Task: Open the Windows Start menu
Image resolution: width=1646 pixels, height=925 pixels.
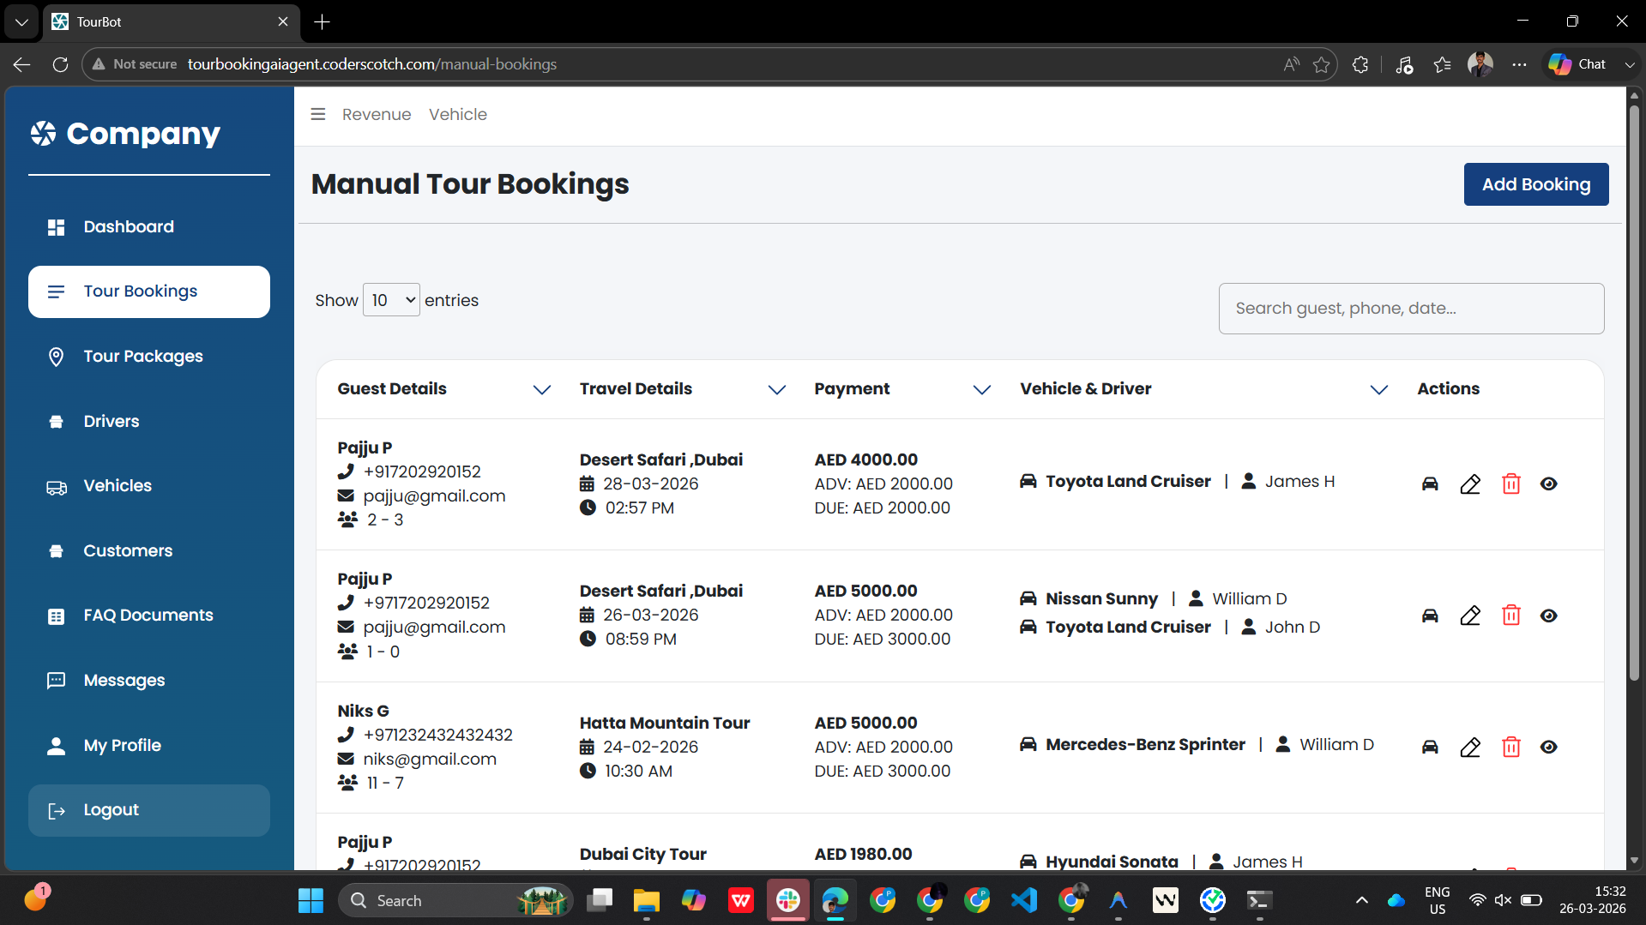Action: (311, 900)
